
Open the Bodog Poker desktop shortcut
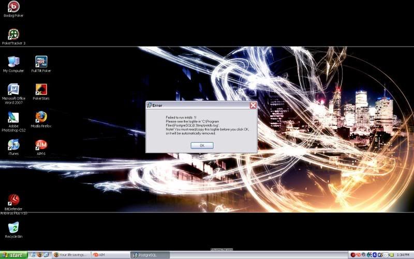point(13,7)
